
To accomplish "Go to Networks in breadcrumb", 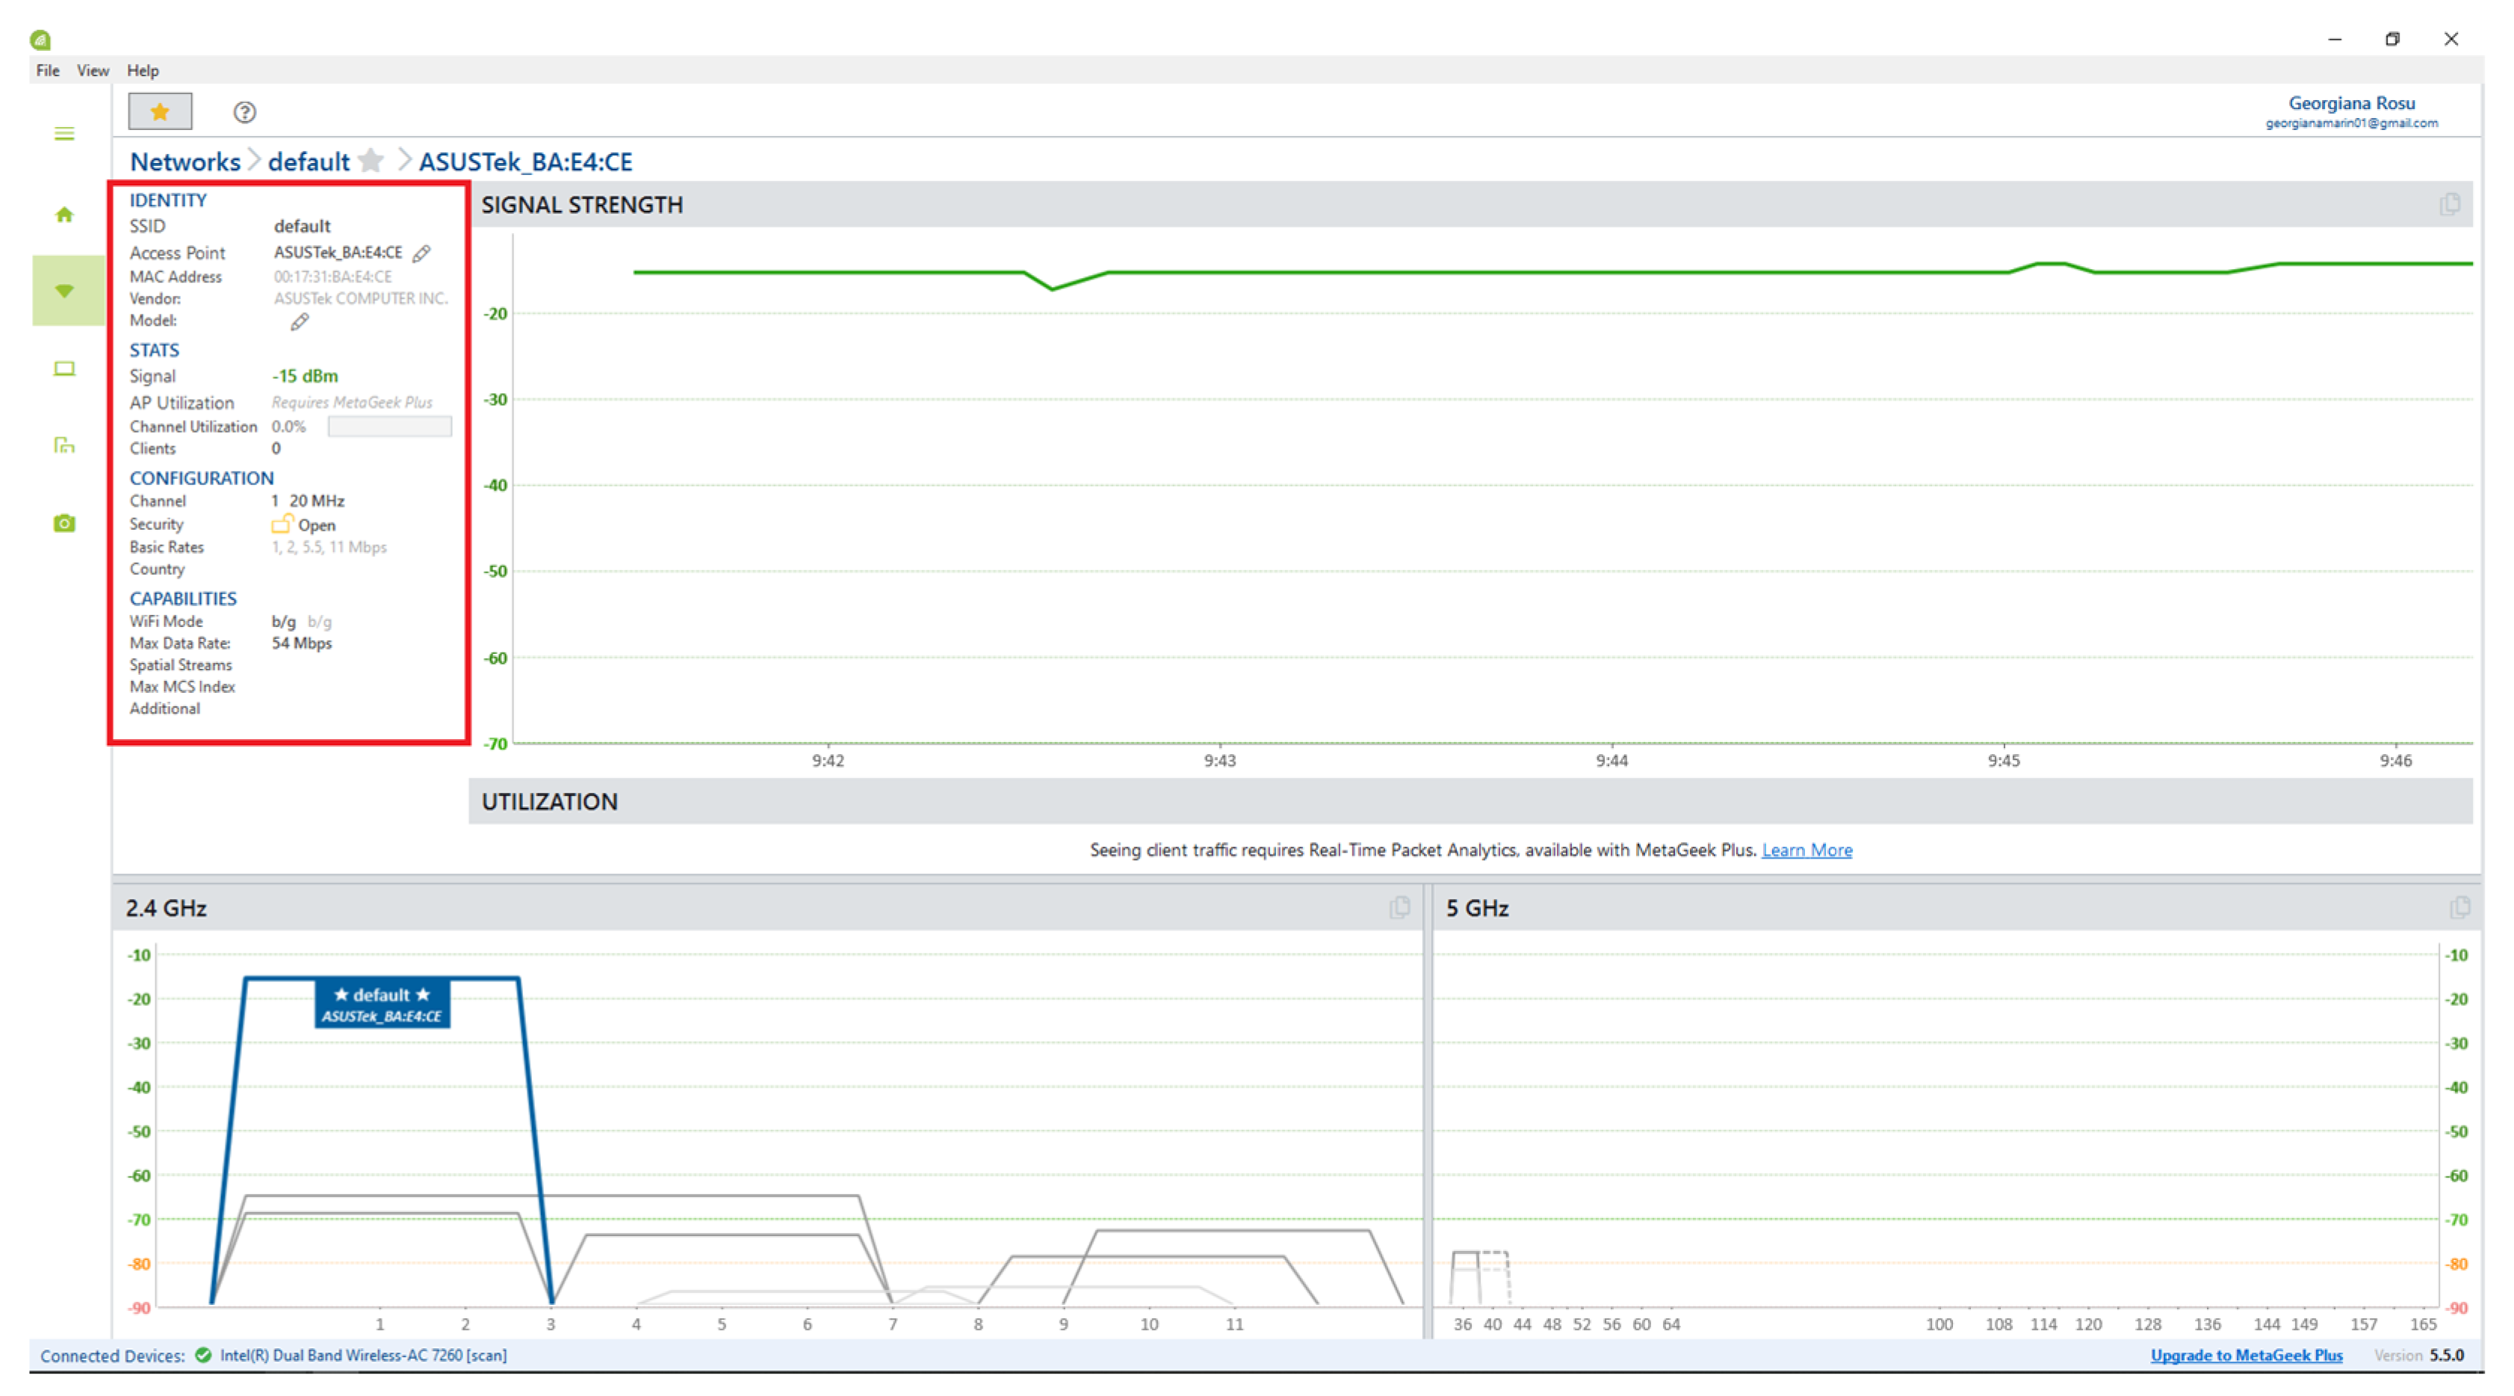I will [x=185, y=162].
